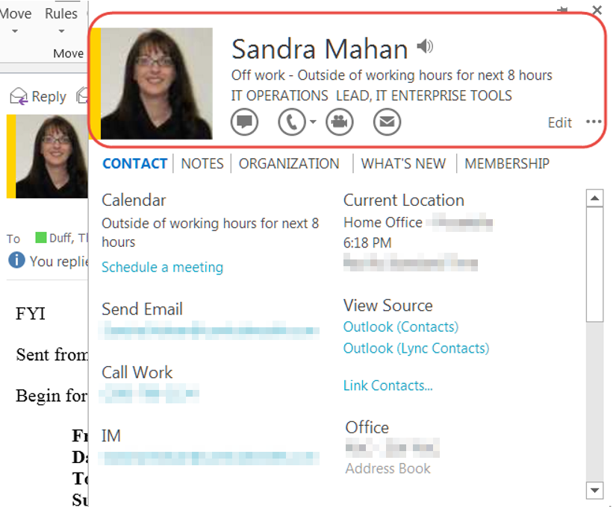Click the phone call icon

[x=291, y=122]
